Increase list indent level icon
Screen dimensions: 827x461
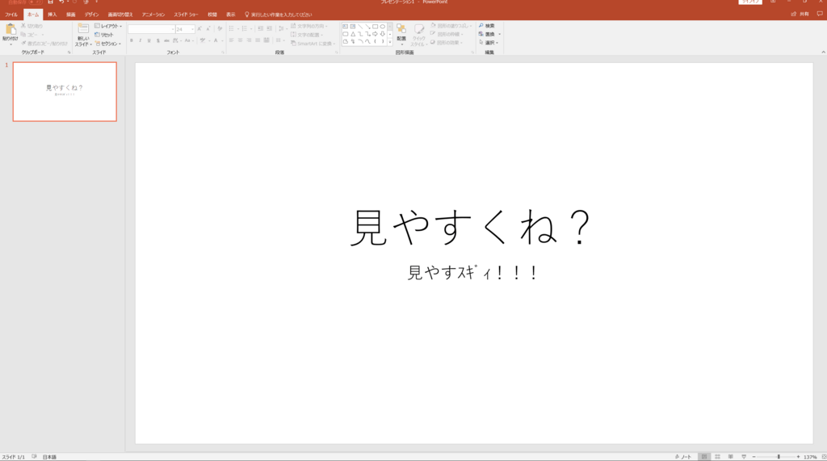(x=270, y=28)
